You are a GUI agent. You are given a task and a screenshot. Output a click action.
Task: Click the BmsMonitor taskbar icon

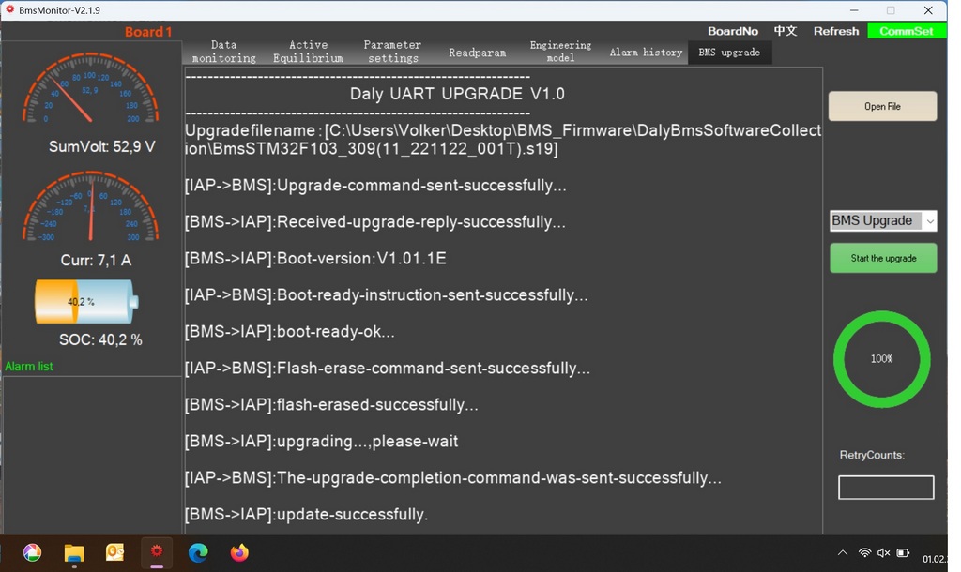click(x=157, y=553)
